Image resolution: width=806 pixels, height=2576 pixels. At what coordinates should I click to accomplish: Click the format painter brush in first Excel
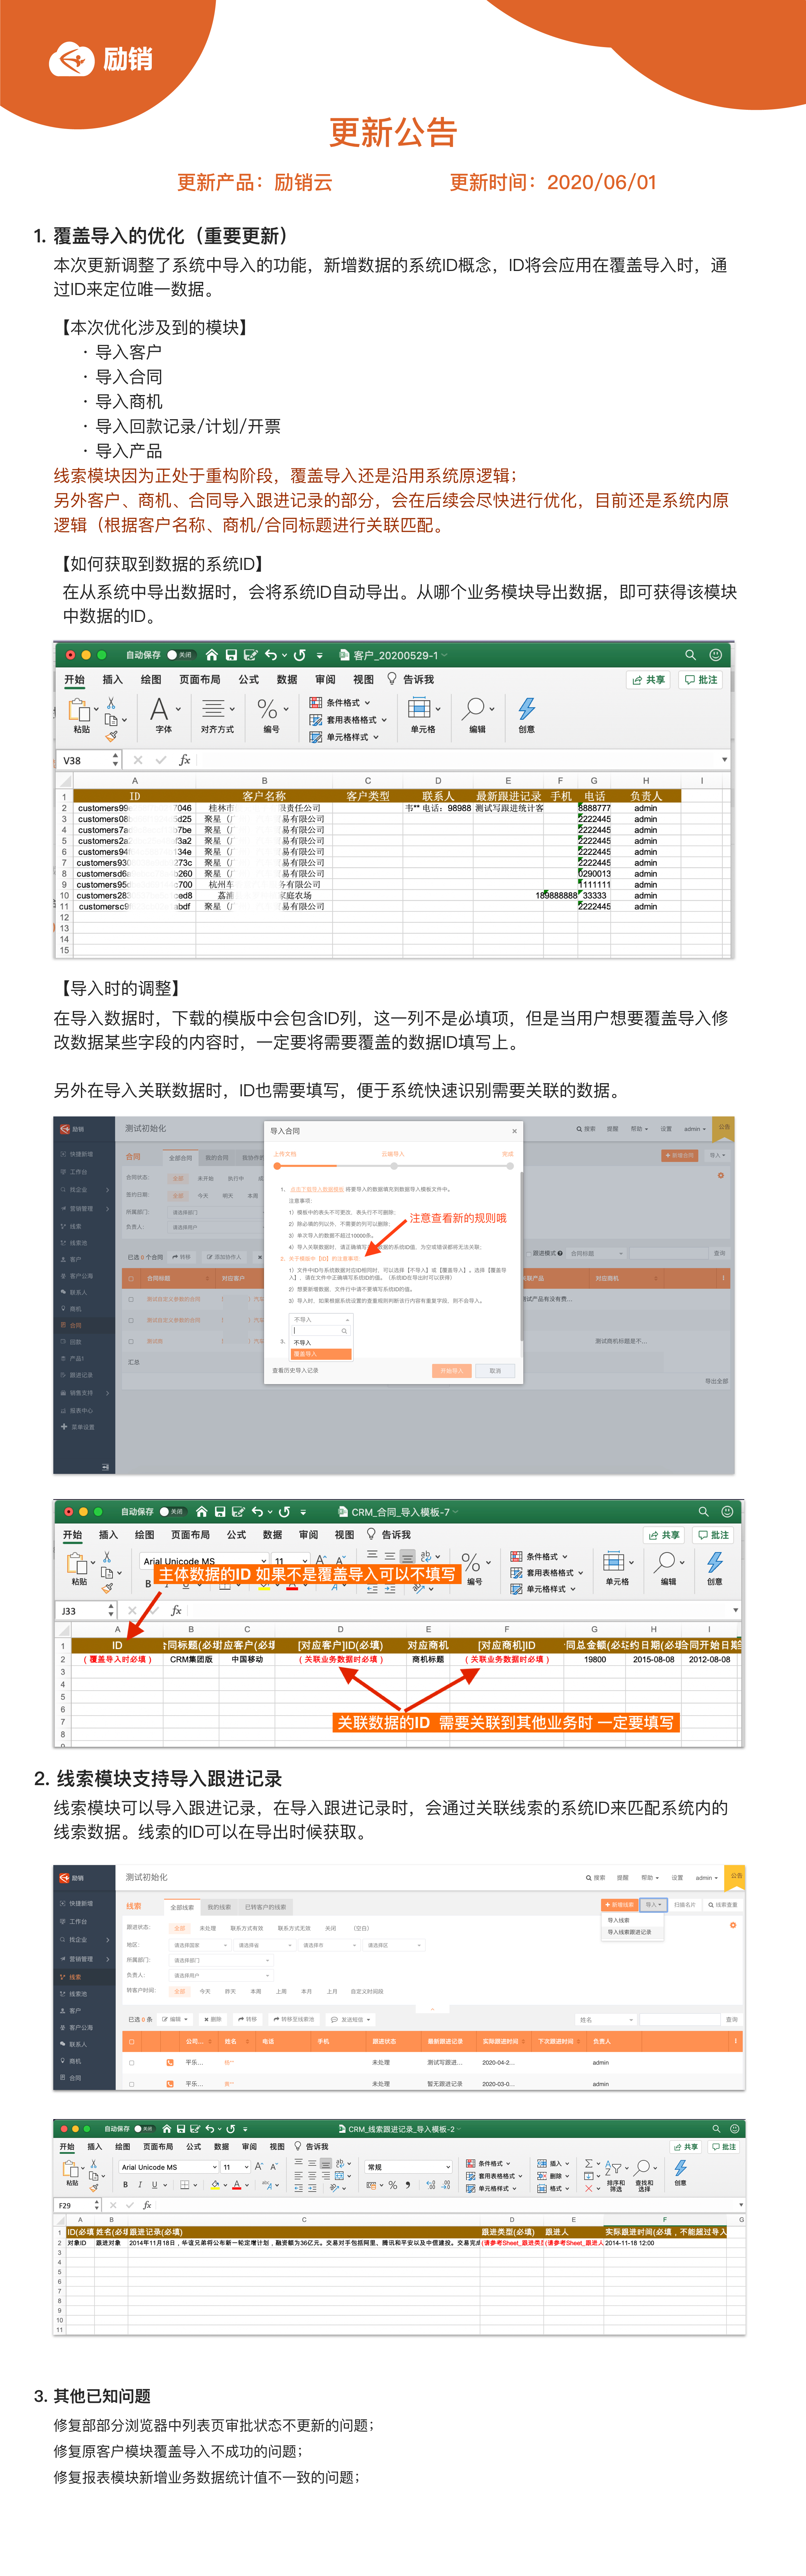[x=111, y=736]
